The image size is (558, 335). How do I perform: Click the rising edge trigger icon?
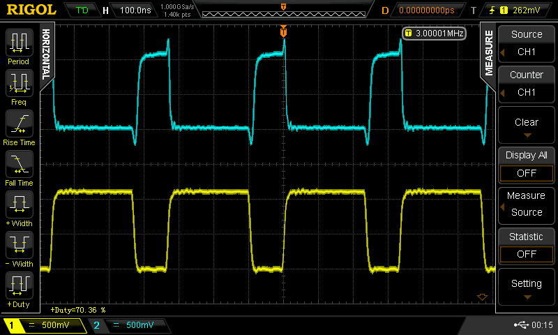click(x=492, y=10)
